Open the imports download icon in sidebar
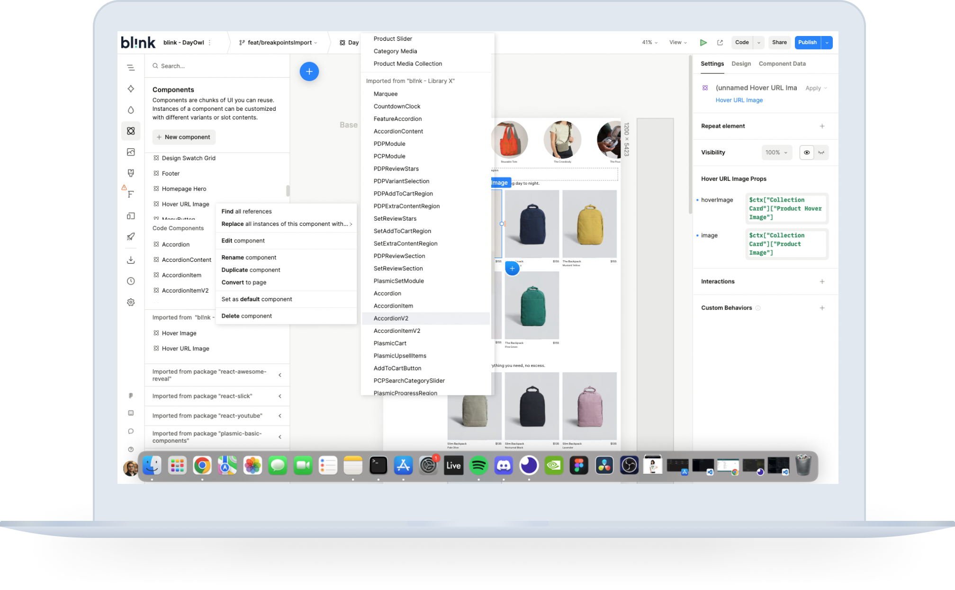The height and width of the screenshot is (590, 955). coord(131,260)
